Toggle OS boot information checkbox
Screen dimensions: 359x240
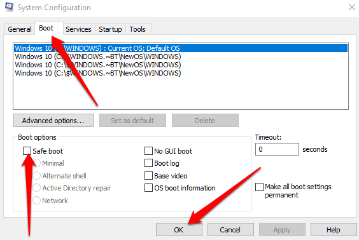[x=148, y=188]
